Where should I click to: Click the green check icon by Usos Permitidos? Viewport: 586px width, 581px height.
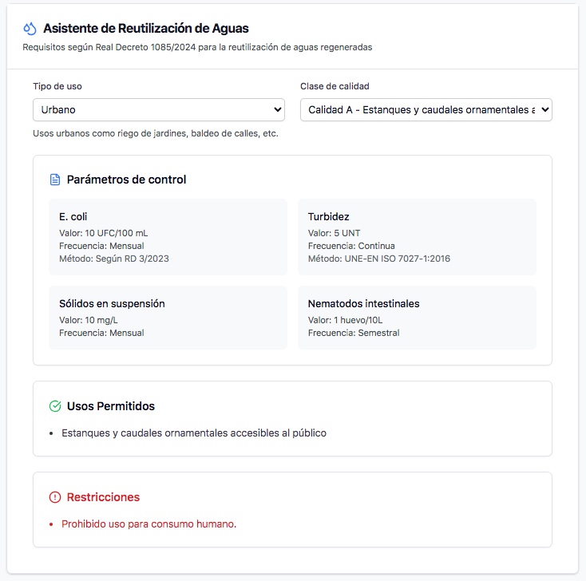pyautogui.click(x=55, y=406)
